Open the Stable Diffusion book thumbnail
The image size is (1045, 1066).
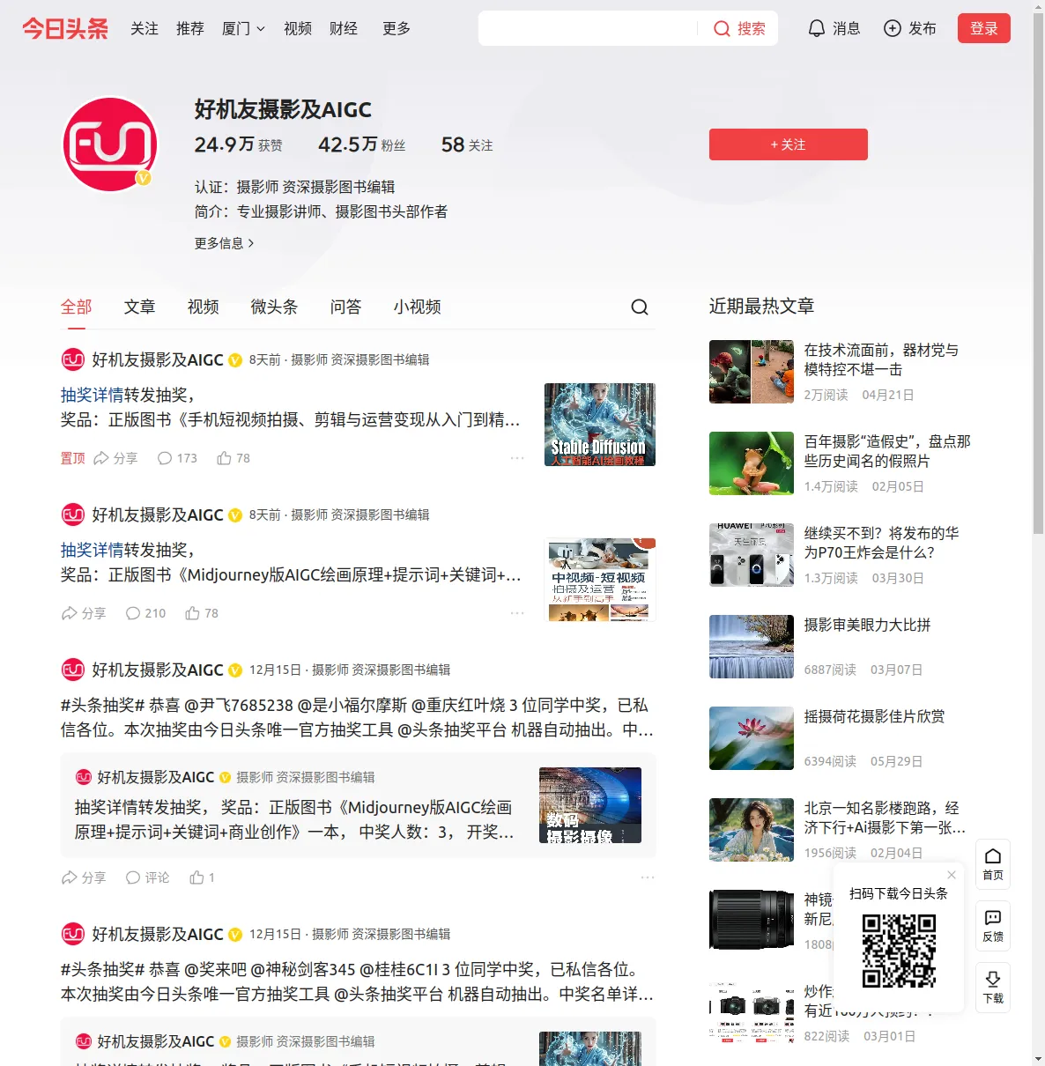pyautogui.click(x=600, y=425)
